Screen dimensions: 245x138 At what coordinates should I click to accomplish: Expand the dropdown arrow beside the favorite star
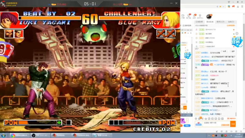224,6
